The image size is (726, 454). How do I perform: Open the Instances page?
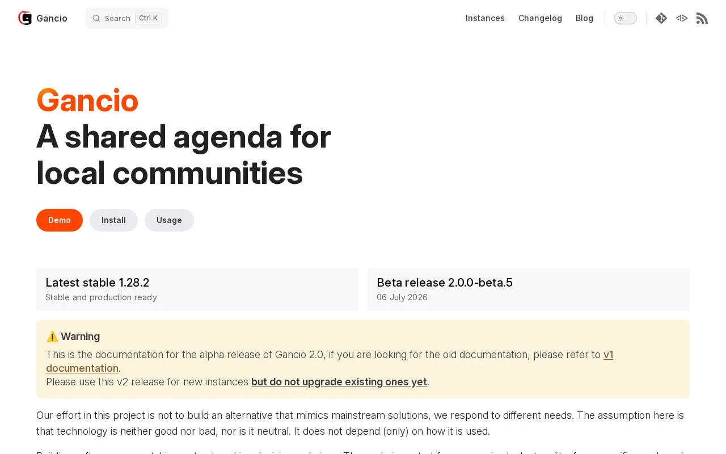(x=485, y=18)
